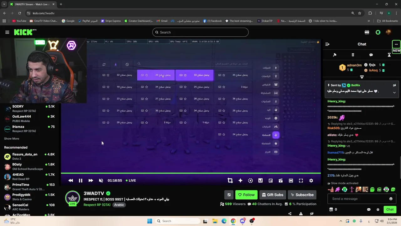Screen dimensions: 401x226
Task: Click the green stream progress bar
Action: pos(191,173)
